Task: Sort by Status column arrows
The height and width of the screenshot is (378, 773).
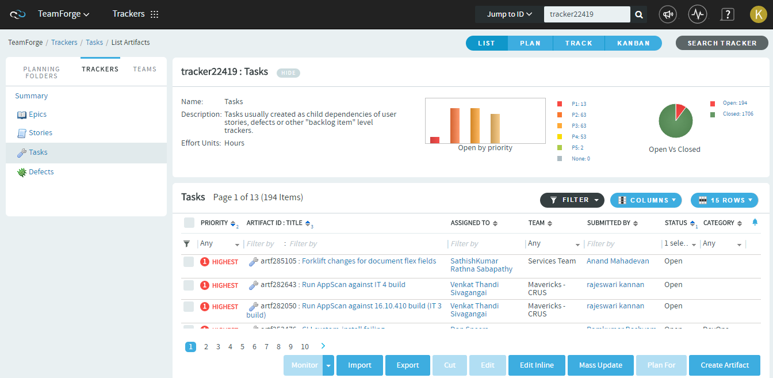Action: tap(692, 223)
